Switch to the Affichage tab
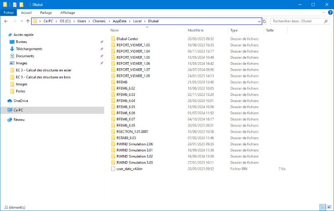Viewport: 334px width, 211px height. (68, 13)
